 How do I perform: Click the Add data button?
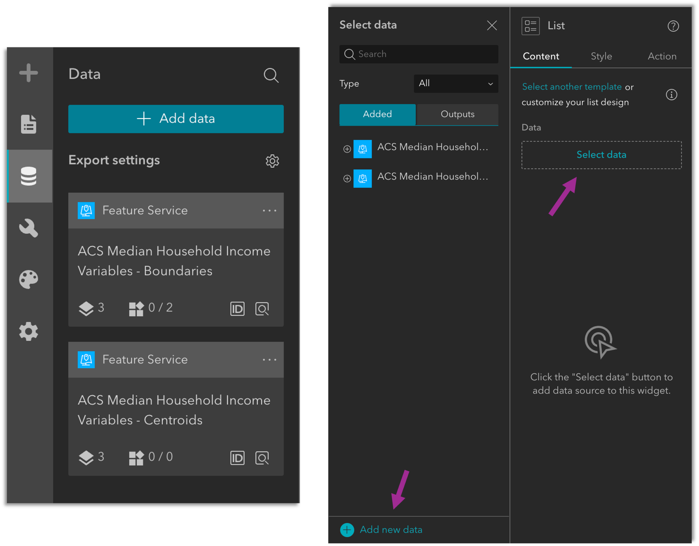176,119
